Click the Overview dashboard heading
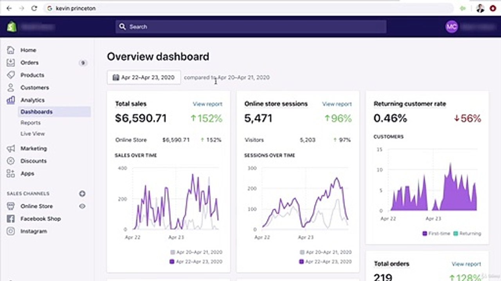 tap(158, 57)
